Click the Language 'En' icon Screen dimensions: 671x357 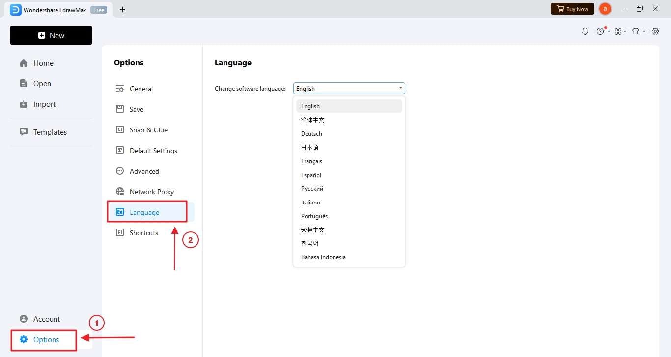120,212
